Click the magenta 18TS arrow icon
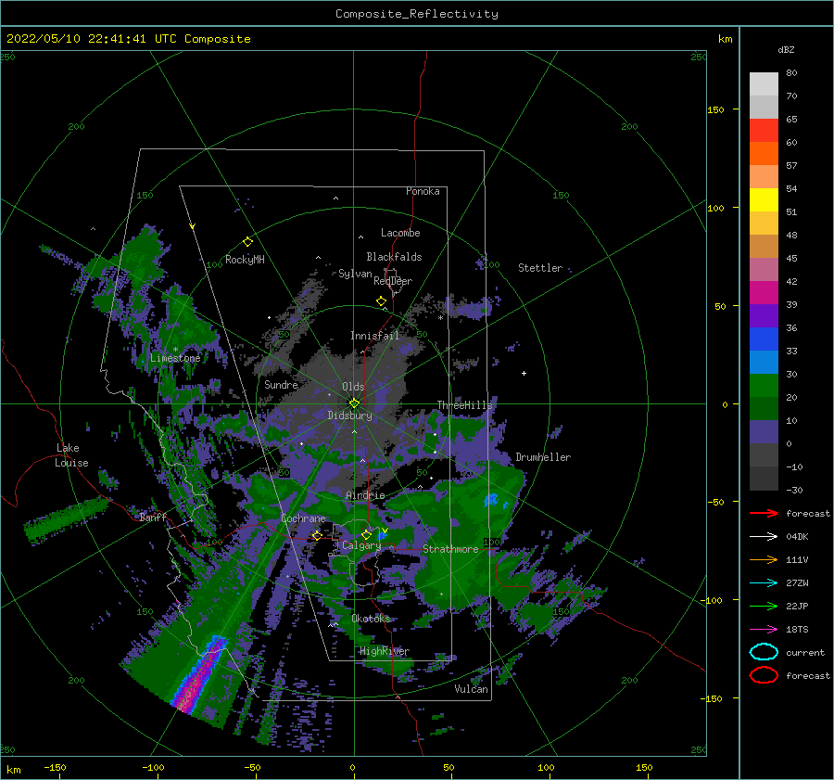 (764, 630)
